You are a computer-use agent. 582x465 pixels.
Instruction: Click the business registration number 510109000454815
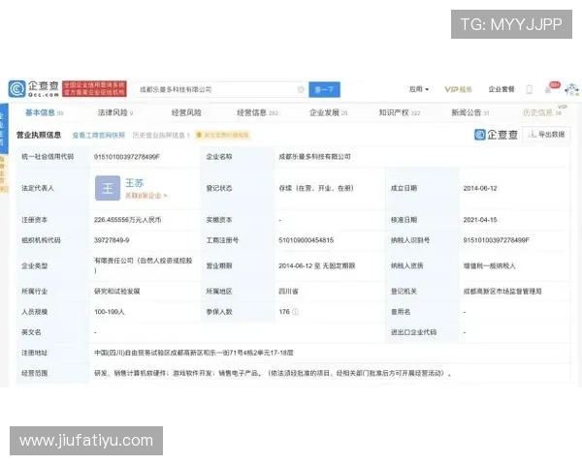point(306,240)
